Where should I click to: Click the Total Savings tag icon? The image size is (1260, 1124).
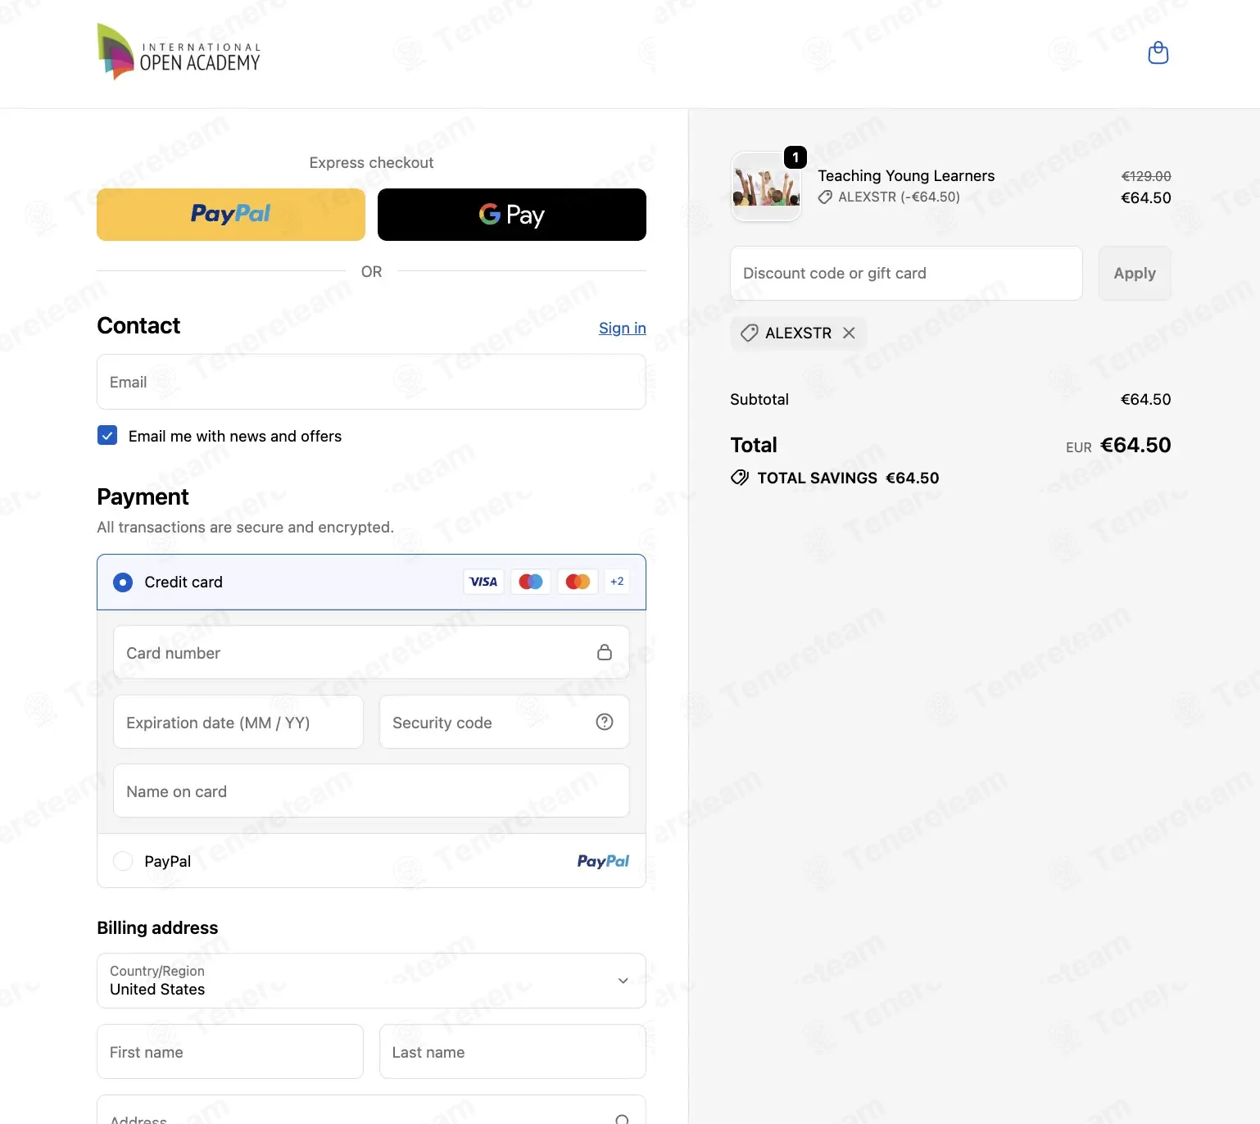(x=740, y=478)
